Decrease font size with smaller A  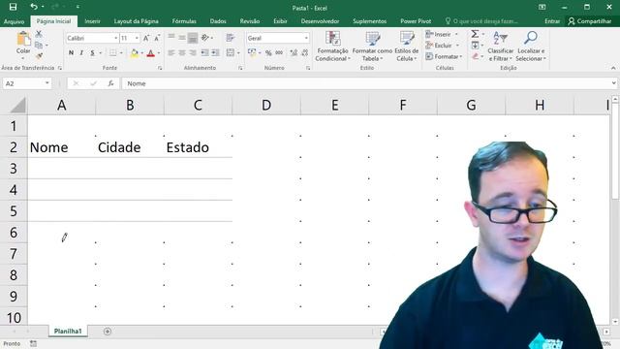[x=157, y=38]
